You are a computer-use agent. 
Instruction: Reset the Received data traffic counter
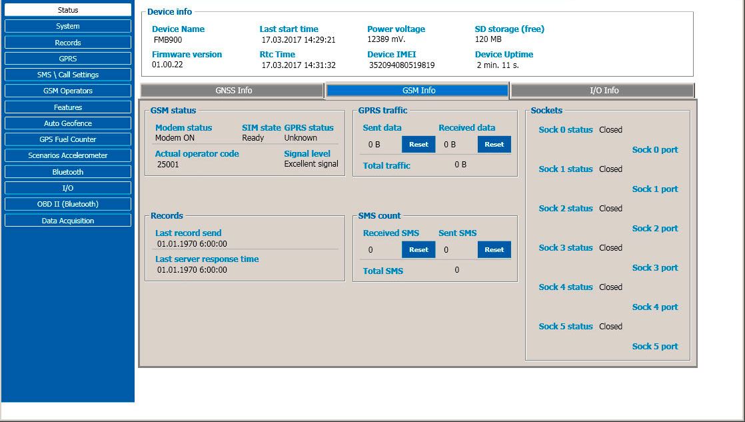tap(494, 144)
